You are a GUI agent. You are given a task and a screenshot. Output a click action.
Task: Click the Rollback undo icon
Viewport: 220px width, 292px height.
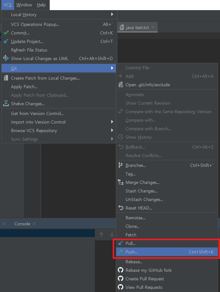[121, 147]
